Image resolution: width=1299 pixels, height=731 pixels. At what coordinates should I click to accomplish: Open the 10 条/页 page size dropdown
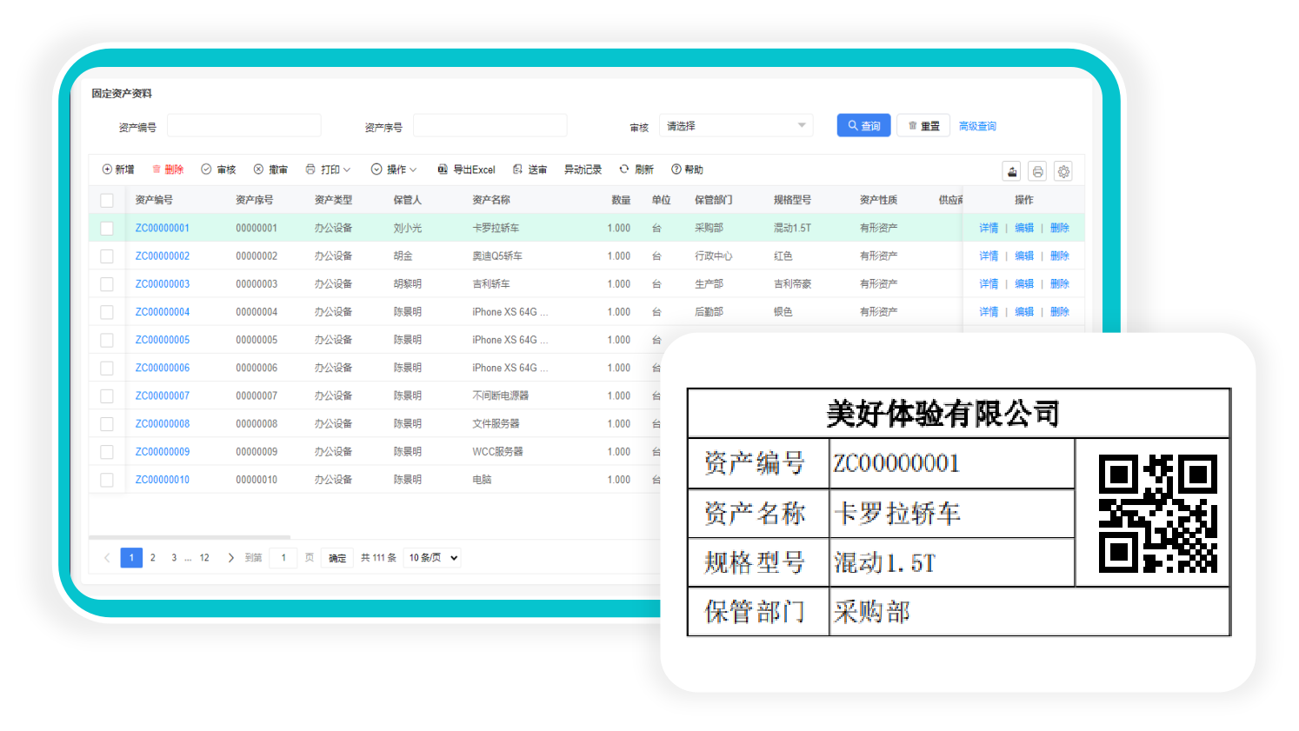pos(433,558)
